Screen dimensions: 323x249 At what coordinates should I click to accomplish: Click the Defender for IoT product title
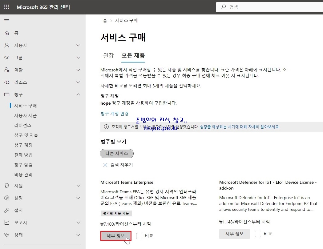[268, 185]
